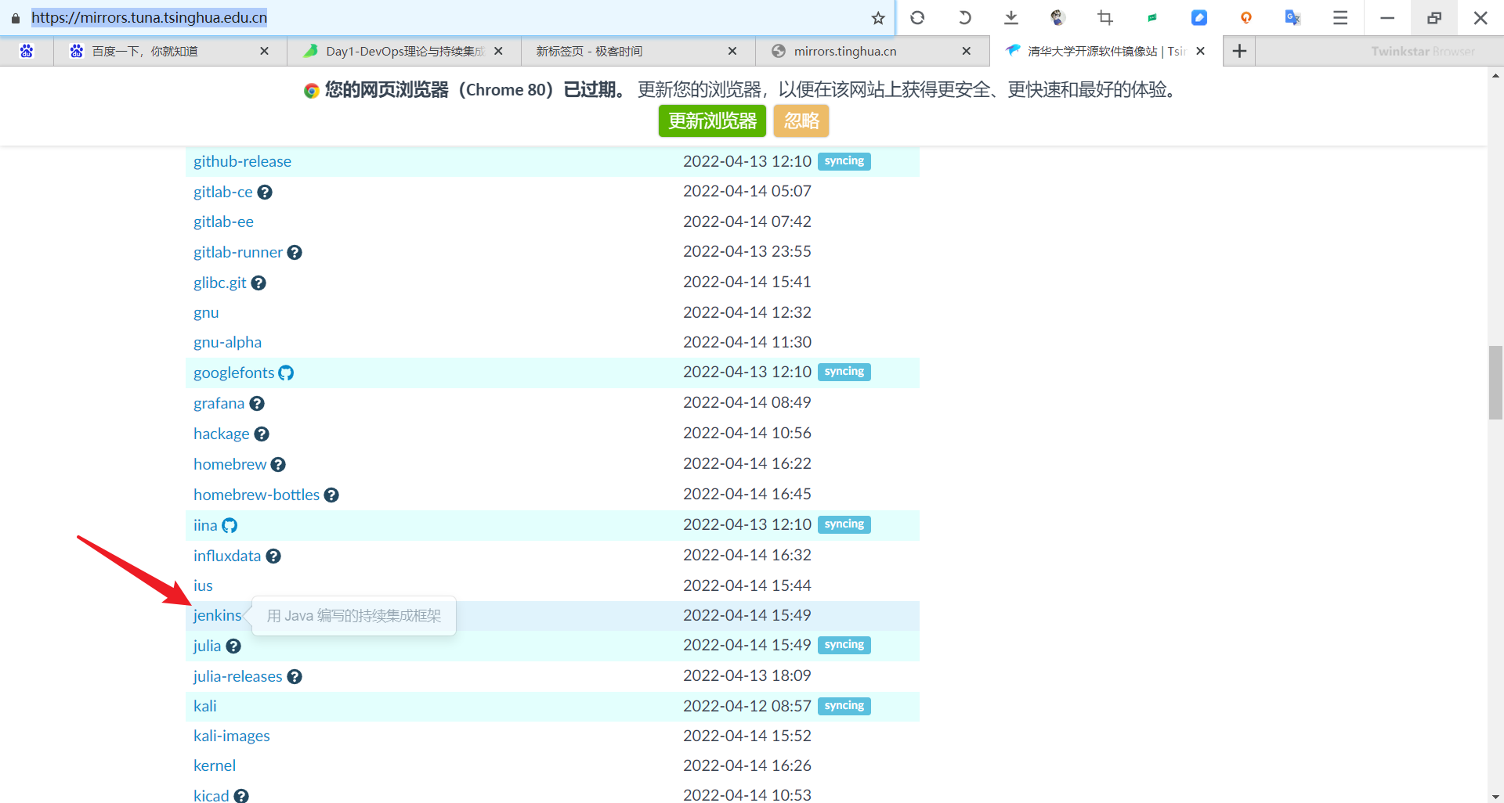Screen dimensions: 1504x803
Task: Open help icon next to influxdata
Action: coord(273,556)
